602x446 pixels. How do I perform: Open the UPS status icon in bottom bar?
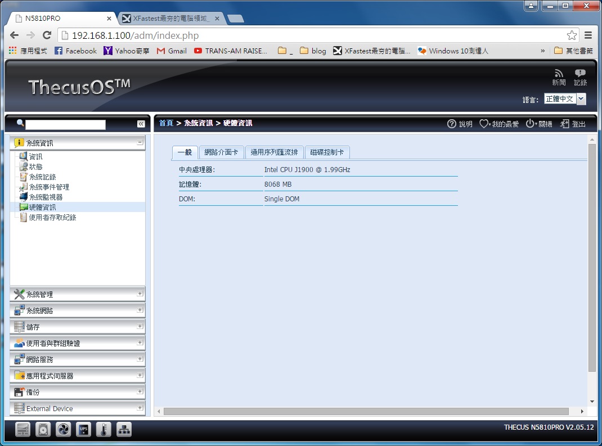coord(83,430)
